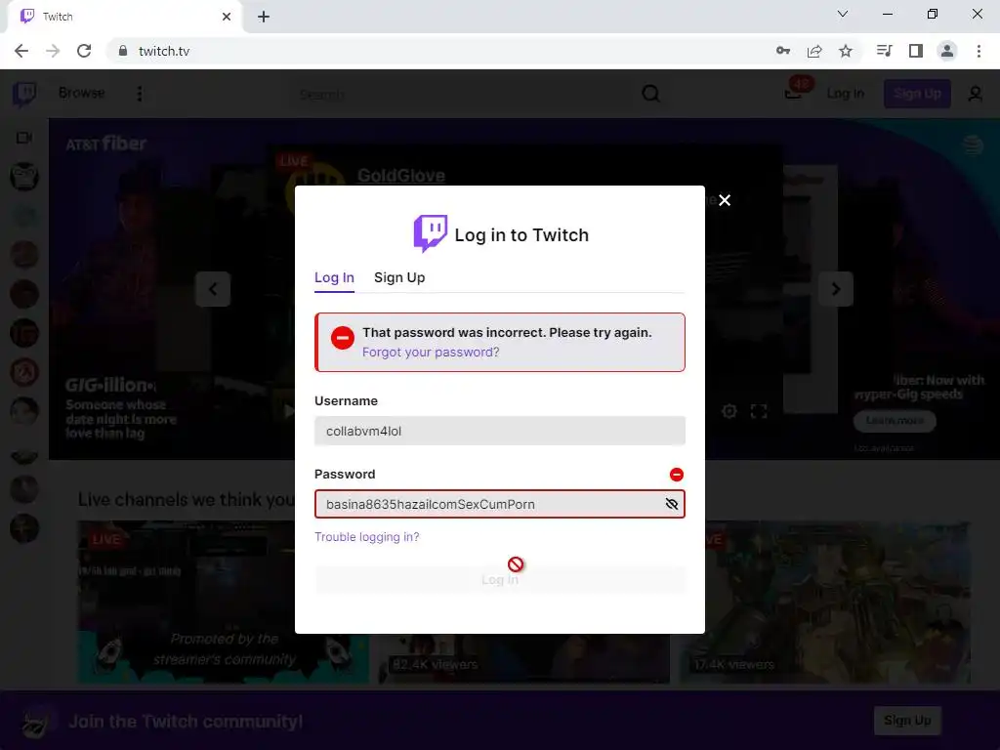This screenshot has height=750, width=1000.
Task: Focus the Username input field
Action: pos(499,431)
